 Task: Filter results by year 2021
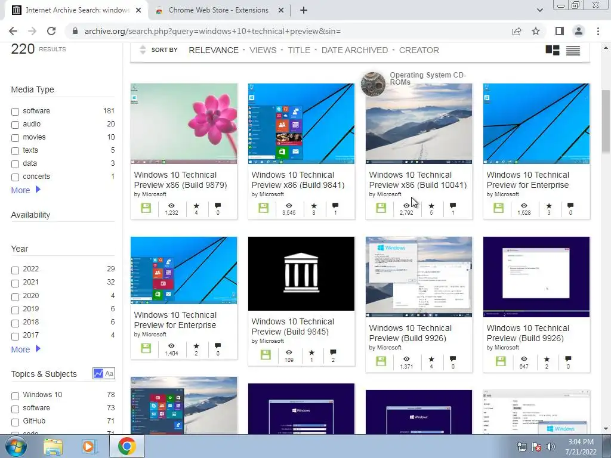pos(15,283)
